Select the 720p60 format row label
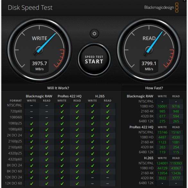Viewport: 188px width, 188px height. pyautogui.click(x=16, y=111)
